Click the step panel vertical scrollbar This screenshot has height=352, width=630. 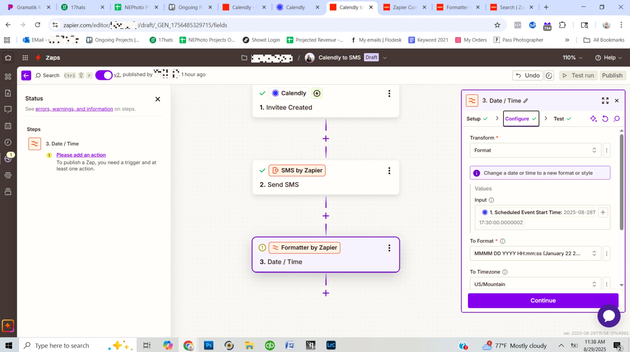pos(621,182)
